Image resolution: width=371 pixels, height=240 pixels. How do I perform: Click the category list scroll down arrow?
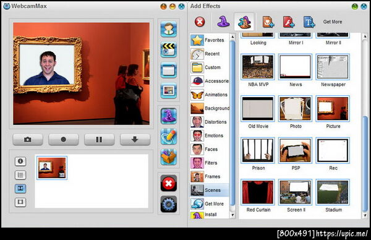[232, 215]
